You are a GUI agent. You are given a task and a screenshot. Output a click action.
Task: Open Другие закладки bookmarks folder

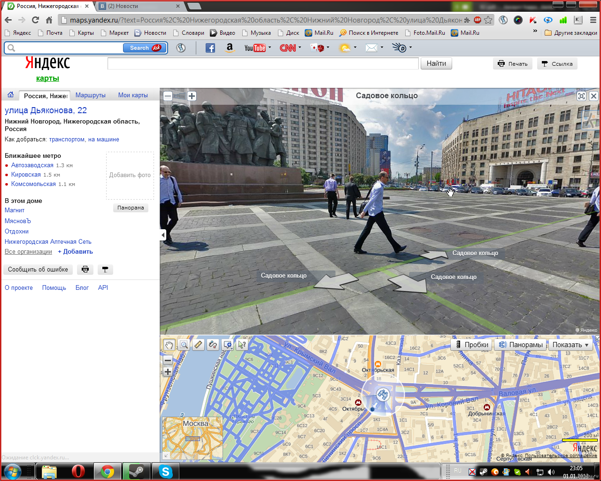pyautogui.click(x=571, y=33)
